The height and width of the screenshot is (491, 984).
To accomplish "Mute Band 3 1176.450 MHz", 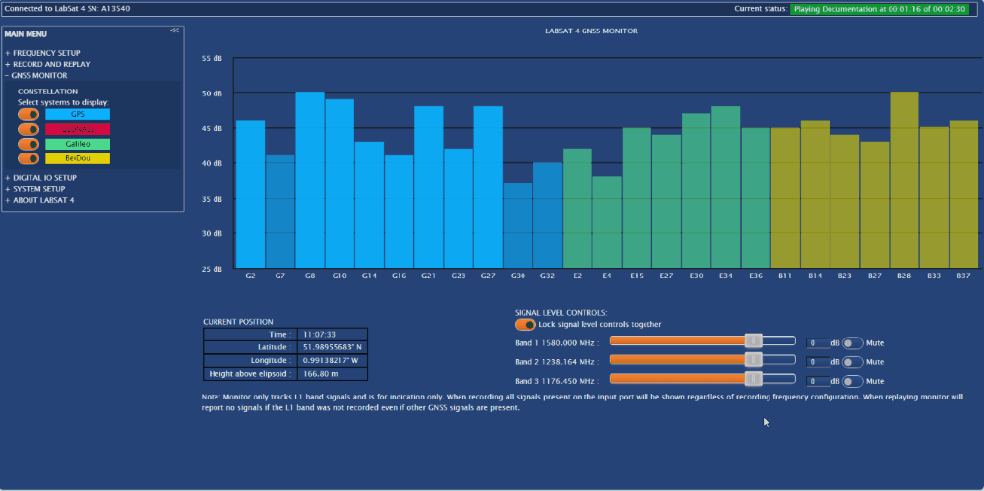I will pyautogui.click(x=853, y=381).
